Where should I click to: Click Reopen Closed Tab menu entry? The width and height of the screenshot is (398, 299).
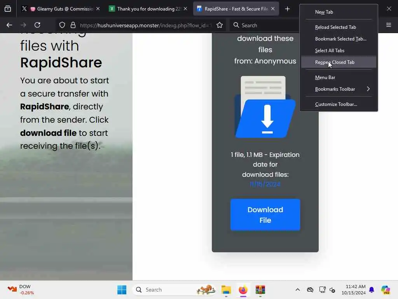(x=339, y=62)
